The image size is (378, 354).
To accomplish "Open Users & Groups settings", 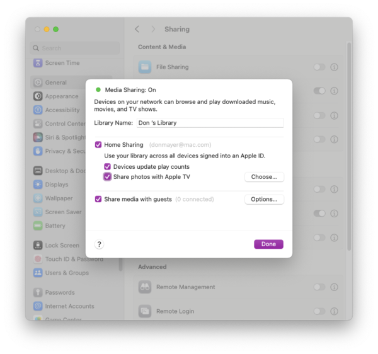I will 61,273.
